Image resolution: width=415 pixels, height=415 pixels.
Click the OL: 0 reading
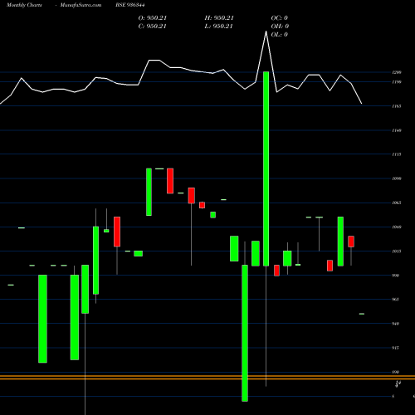pyautogui.click(x=280, y=35)
